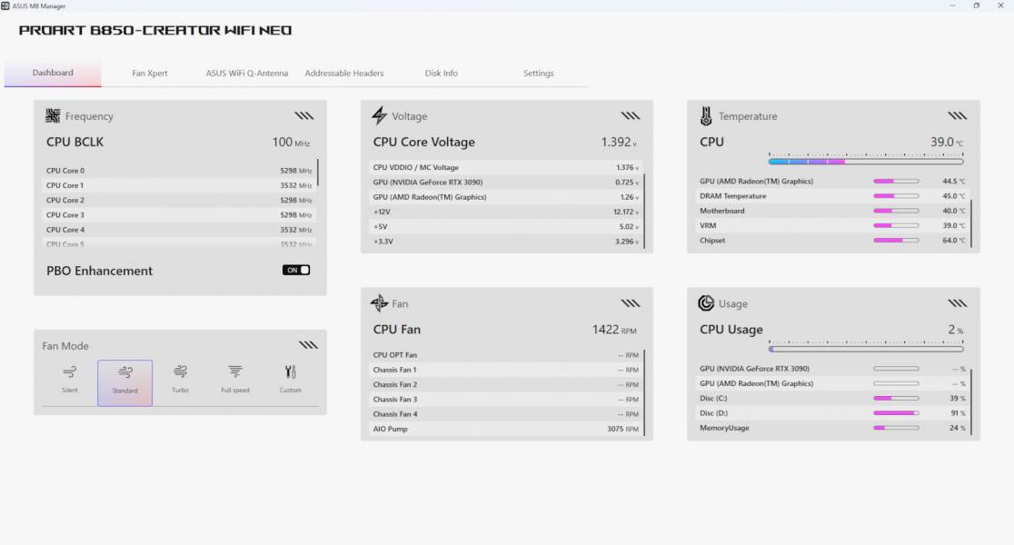Expand the Voltage panel stripes handle
The height and width of the screenshot is (545, 1014).
(631, 115)
